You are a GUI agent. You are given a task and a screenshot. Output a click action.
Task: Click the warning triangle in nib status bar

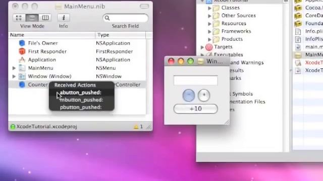tap(136, 127)
